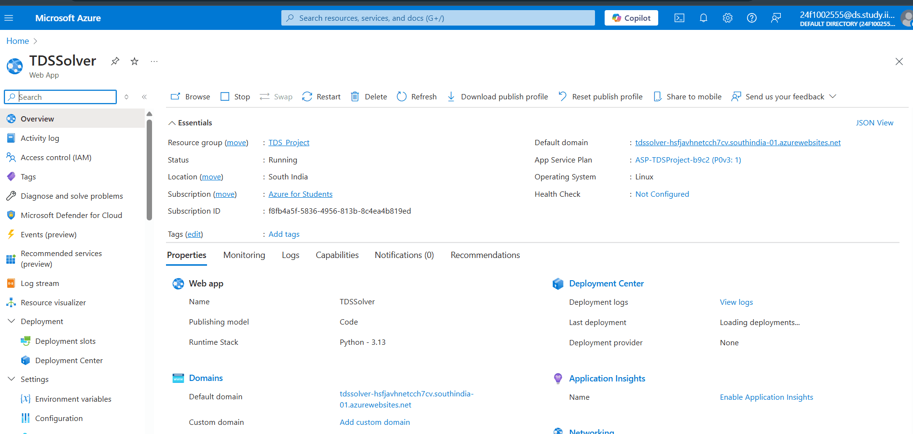The width and height of the screenshot is (913, 434).
Task: Click Enable Application Insights link
Action: 766,397
